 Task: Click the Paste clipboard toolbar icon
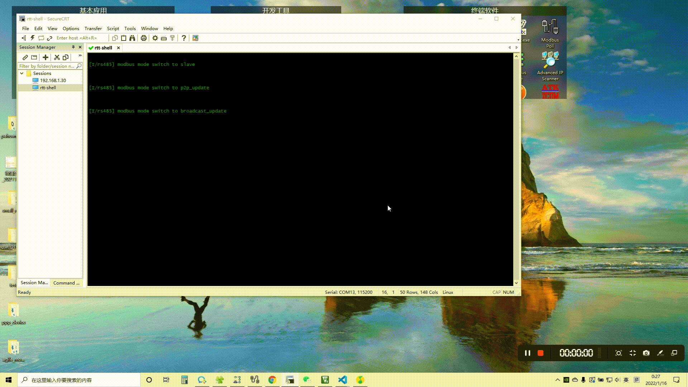(x=124, y=38)
